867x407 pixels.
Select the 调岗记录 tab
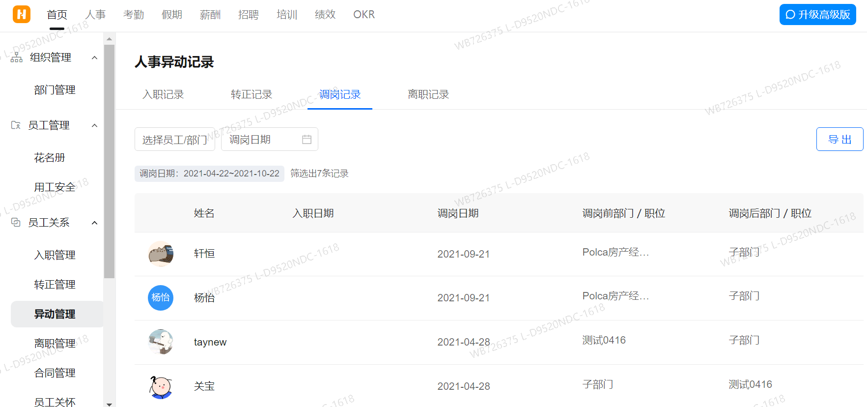(340, 94)
